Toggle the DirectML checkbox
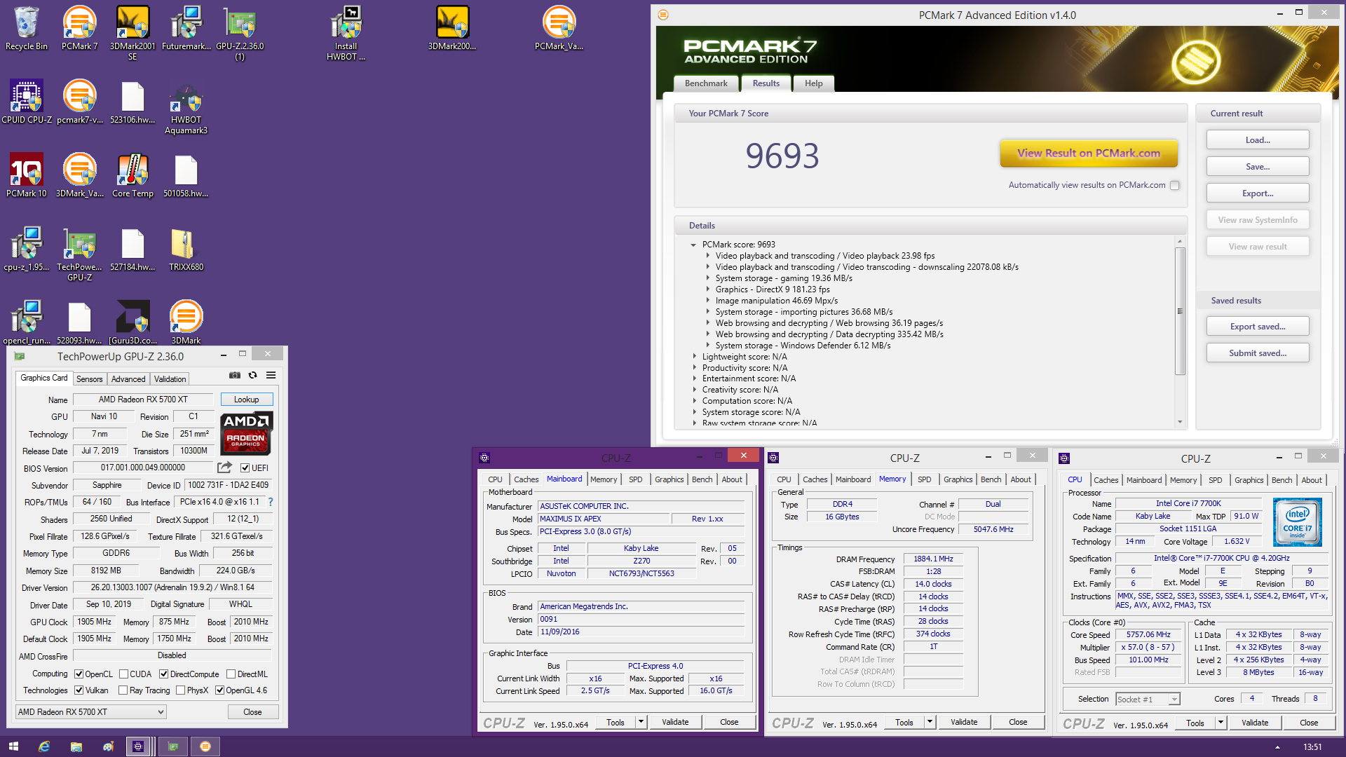The height and width of the screenshot is (757, 1346). [x=231, y=674]
